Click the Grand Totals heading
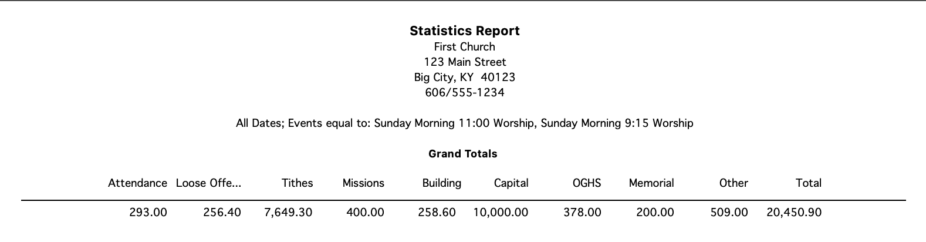This screenshot has height=242, width=926. tap(462, 154)
